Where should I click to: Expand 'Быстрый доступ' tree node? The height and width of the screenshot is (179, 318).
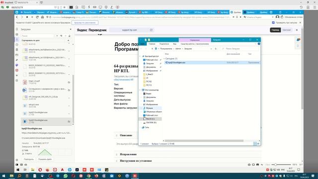pyautogui.click(x=140, y=56)
